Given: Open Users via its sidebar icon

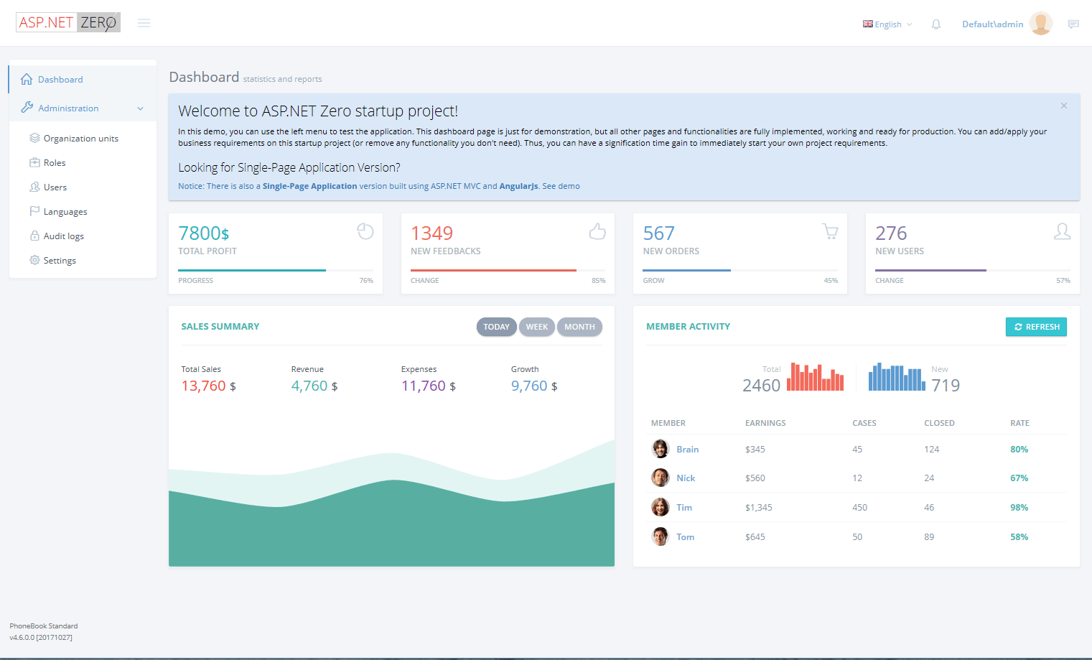Looking at the screenshot, I should 34,187.
